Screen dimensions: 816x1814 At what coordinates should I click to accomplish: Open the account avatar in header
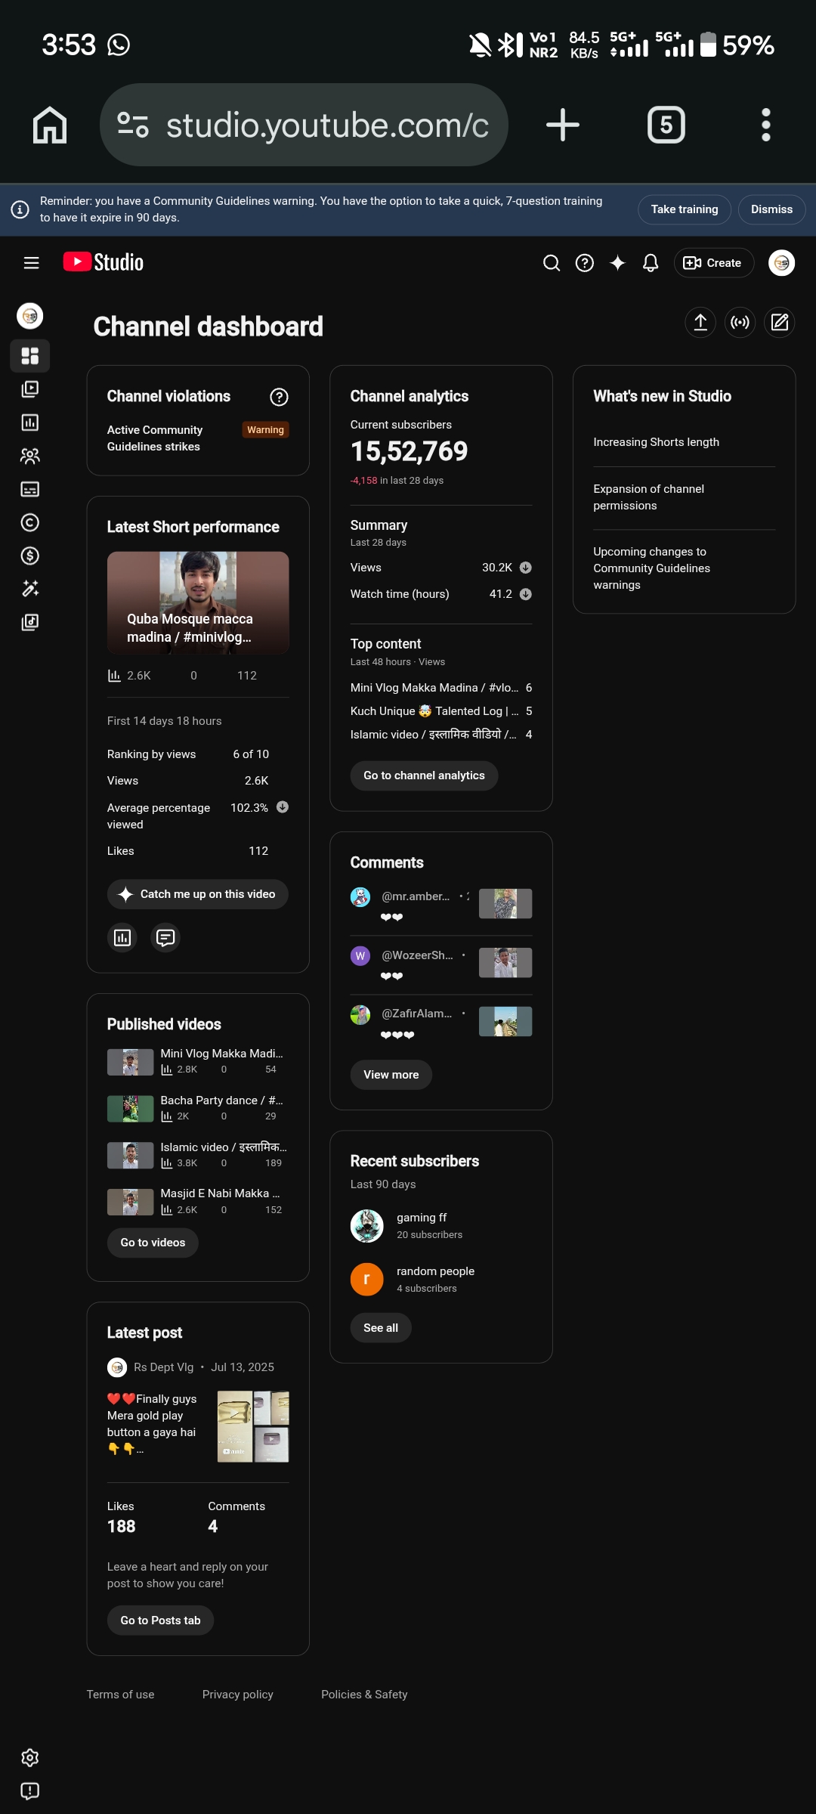pos(781,263)
